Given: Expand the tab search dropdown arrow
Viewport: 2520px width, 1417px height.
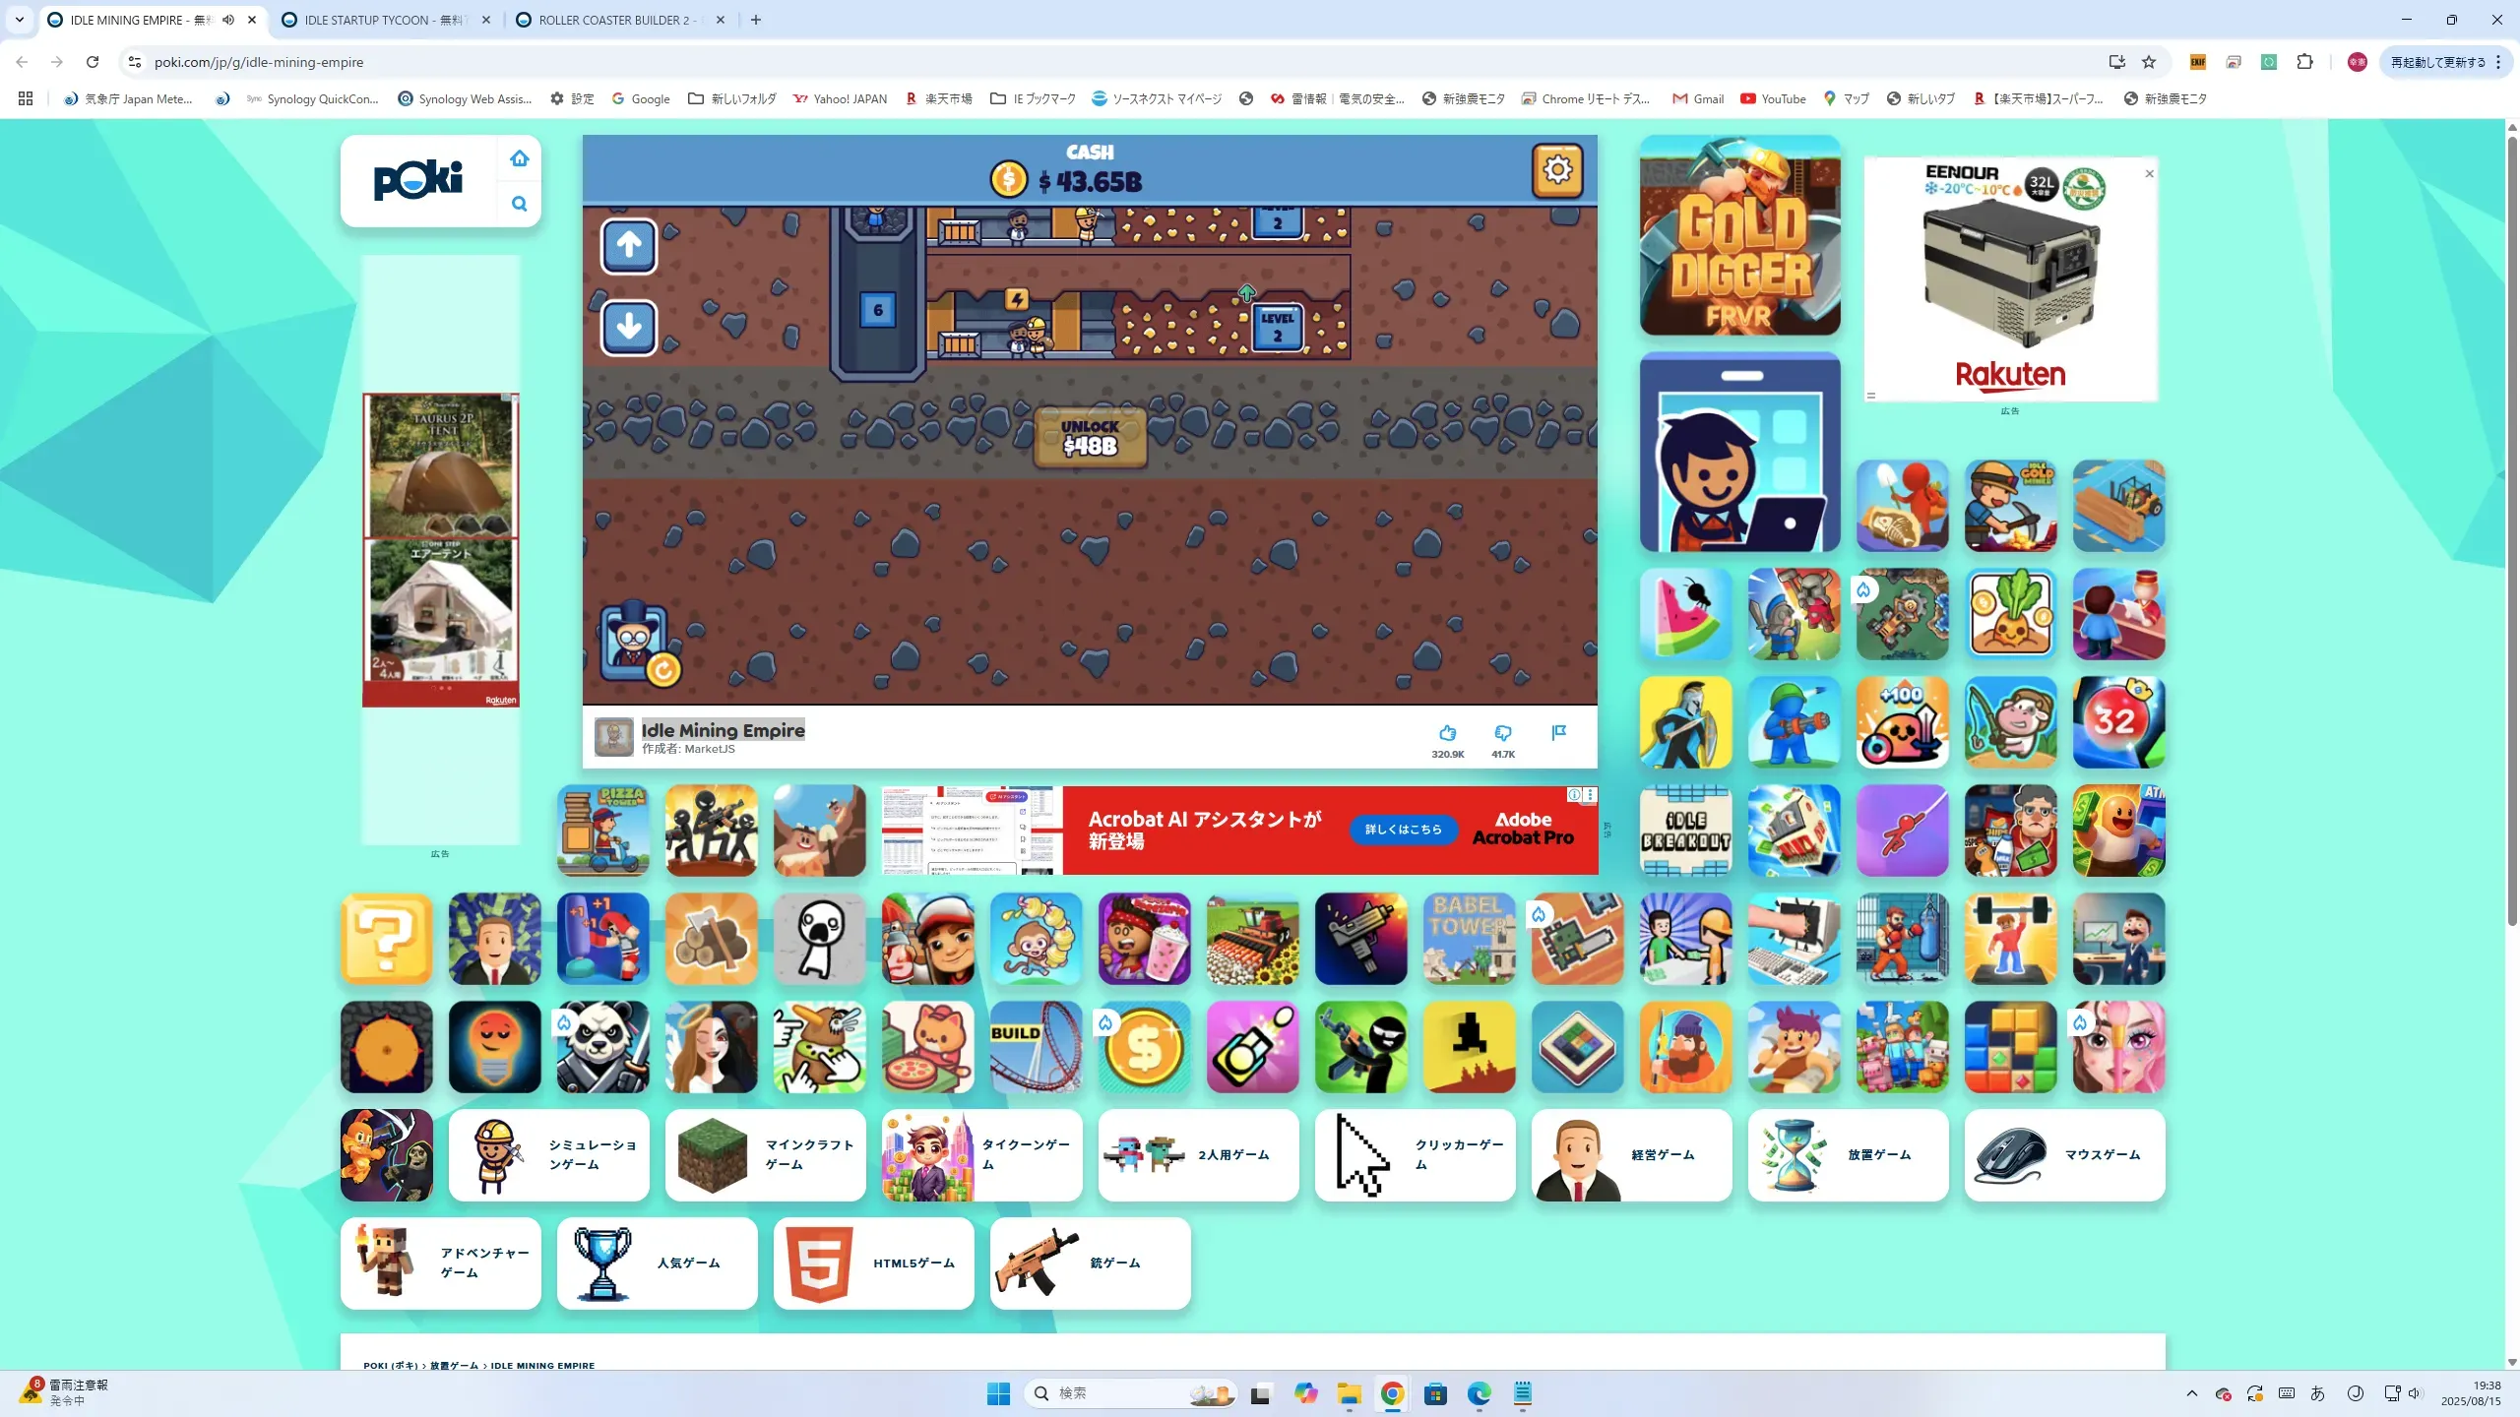Looking at the screenshot, I should (x=19, y=20).
